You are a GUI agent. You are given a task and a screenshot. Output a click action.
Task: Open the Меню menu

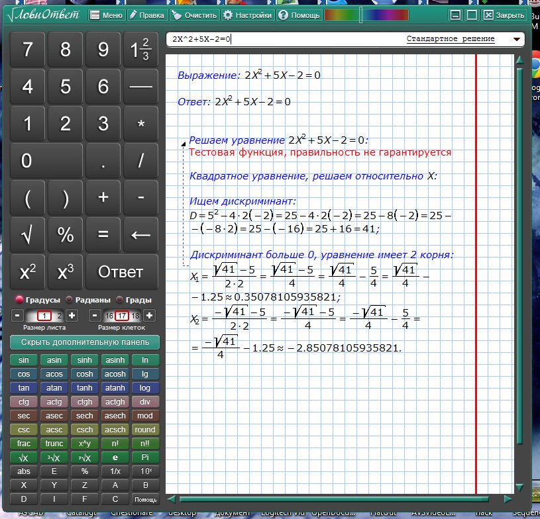tap(105, 15)
